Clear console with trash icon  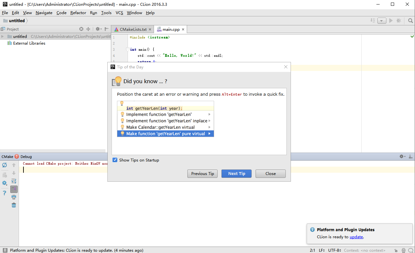click(x=14, y=205)
